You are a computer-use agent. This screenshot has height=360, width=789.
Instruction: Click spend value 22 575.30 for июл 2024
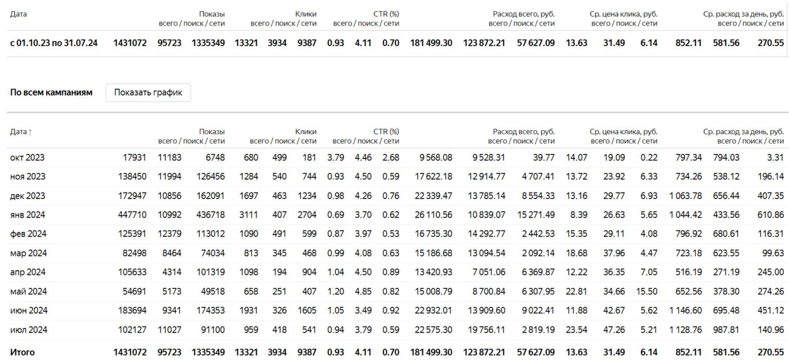pos(434,330)
